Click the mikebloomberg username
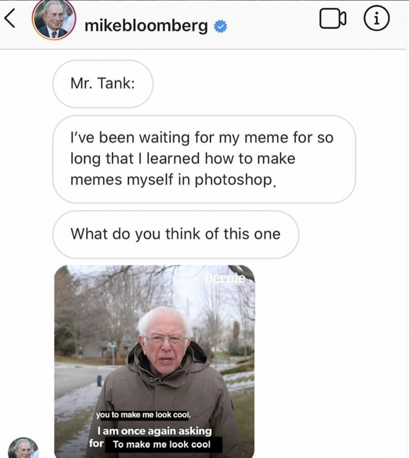 point(146,26)
